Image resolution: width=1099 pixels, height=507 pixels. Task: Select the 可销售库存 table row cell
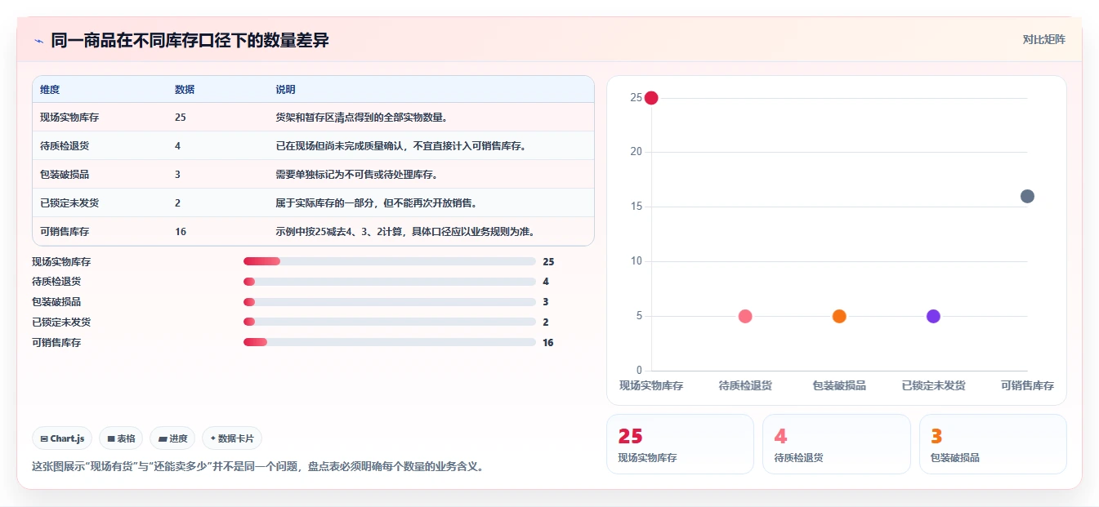(x=65, y=232)
